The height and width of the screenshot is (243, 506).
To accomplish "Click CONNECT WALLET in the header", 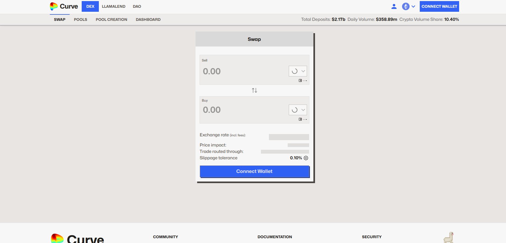I will tap(439, 6).
